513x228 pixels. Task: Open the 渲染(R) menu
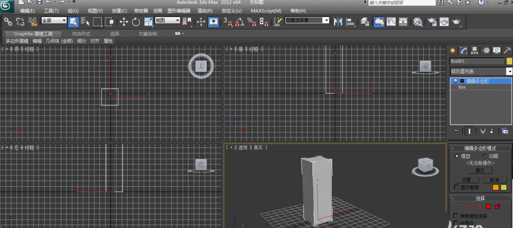pos(205,10)
